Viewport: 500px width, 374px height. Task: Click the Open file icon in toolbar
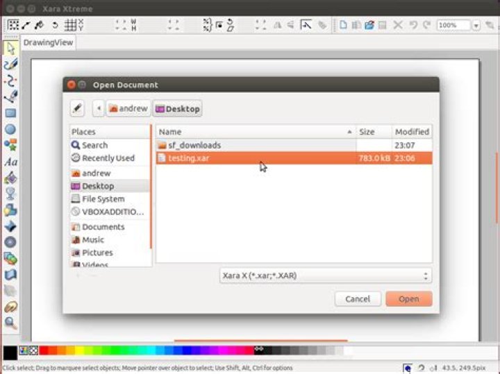coord(369,25)
